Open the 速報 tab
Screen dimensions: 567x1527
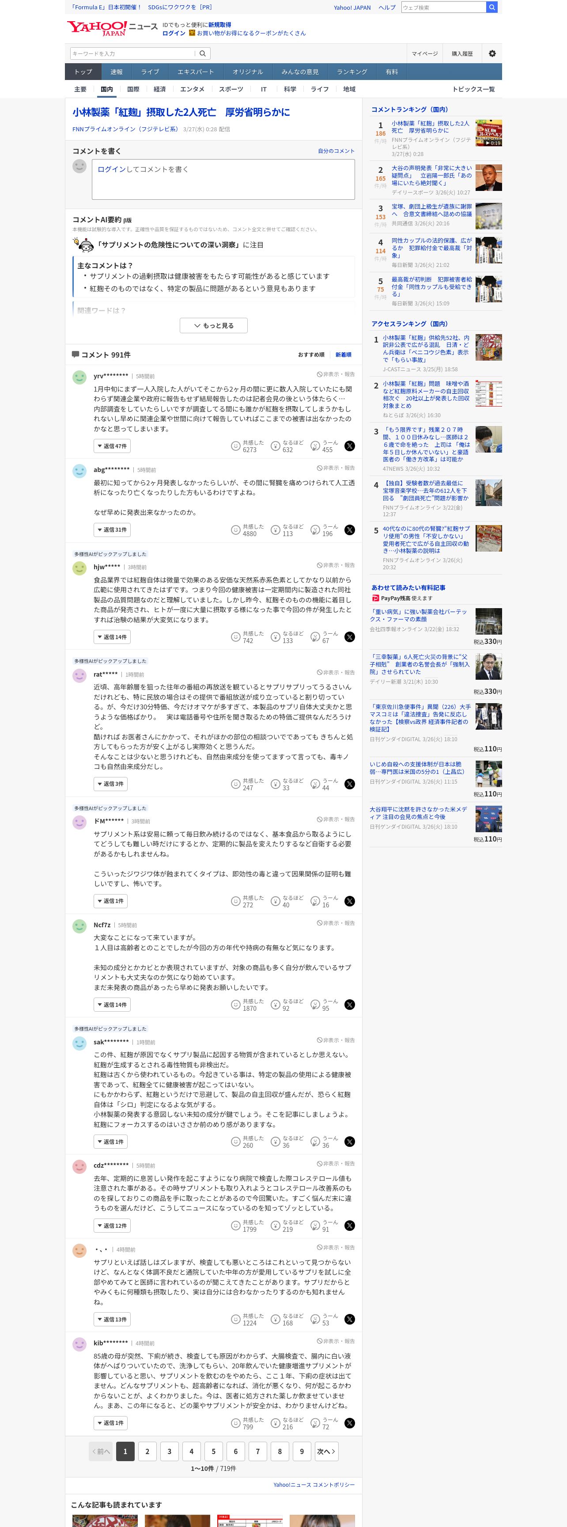(116, 72)
